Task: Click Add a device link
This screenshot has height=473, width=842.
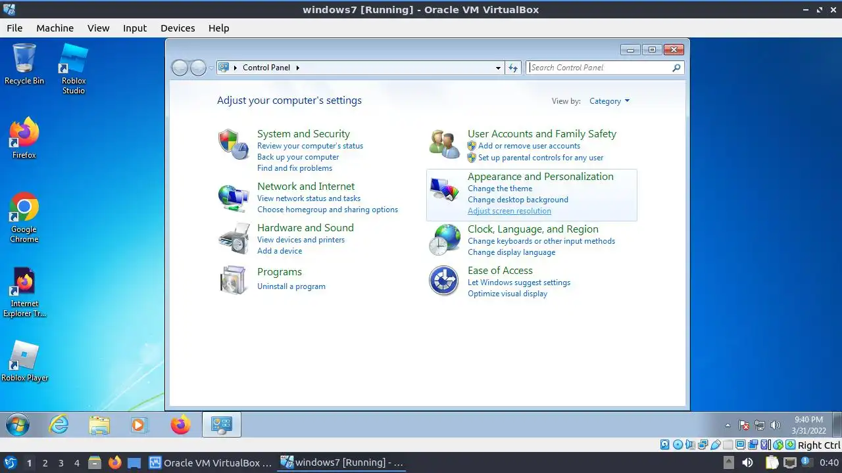Action: click(x=280, y=251)
